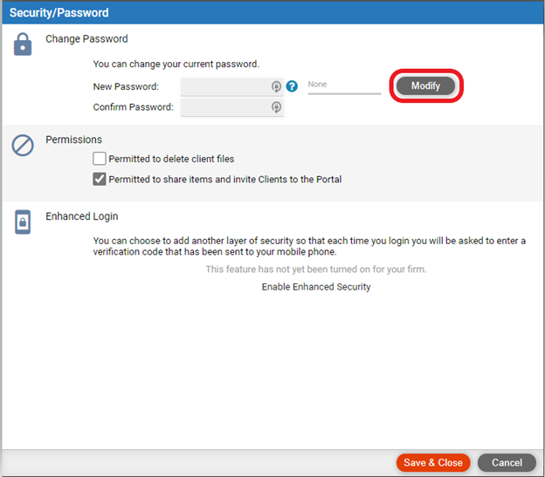The height and width of the screenshot is (477, 545).
Task: Click the Security/Password title bar
Action: click(272, 13)
